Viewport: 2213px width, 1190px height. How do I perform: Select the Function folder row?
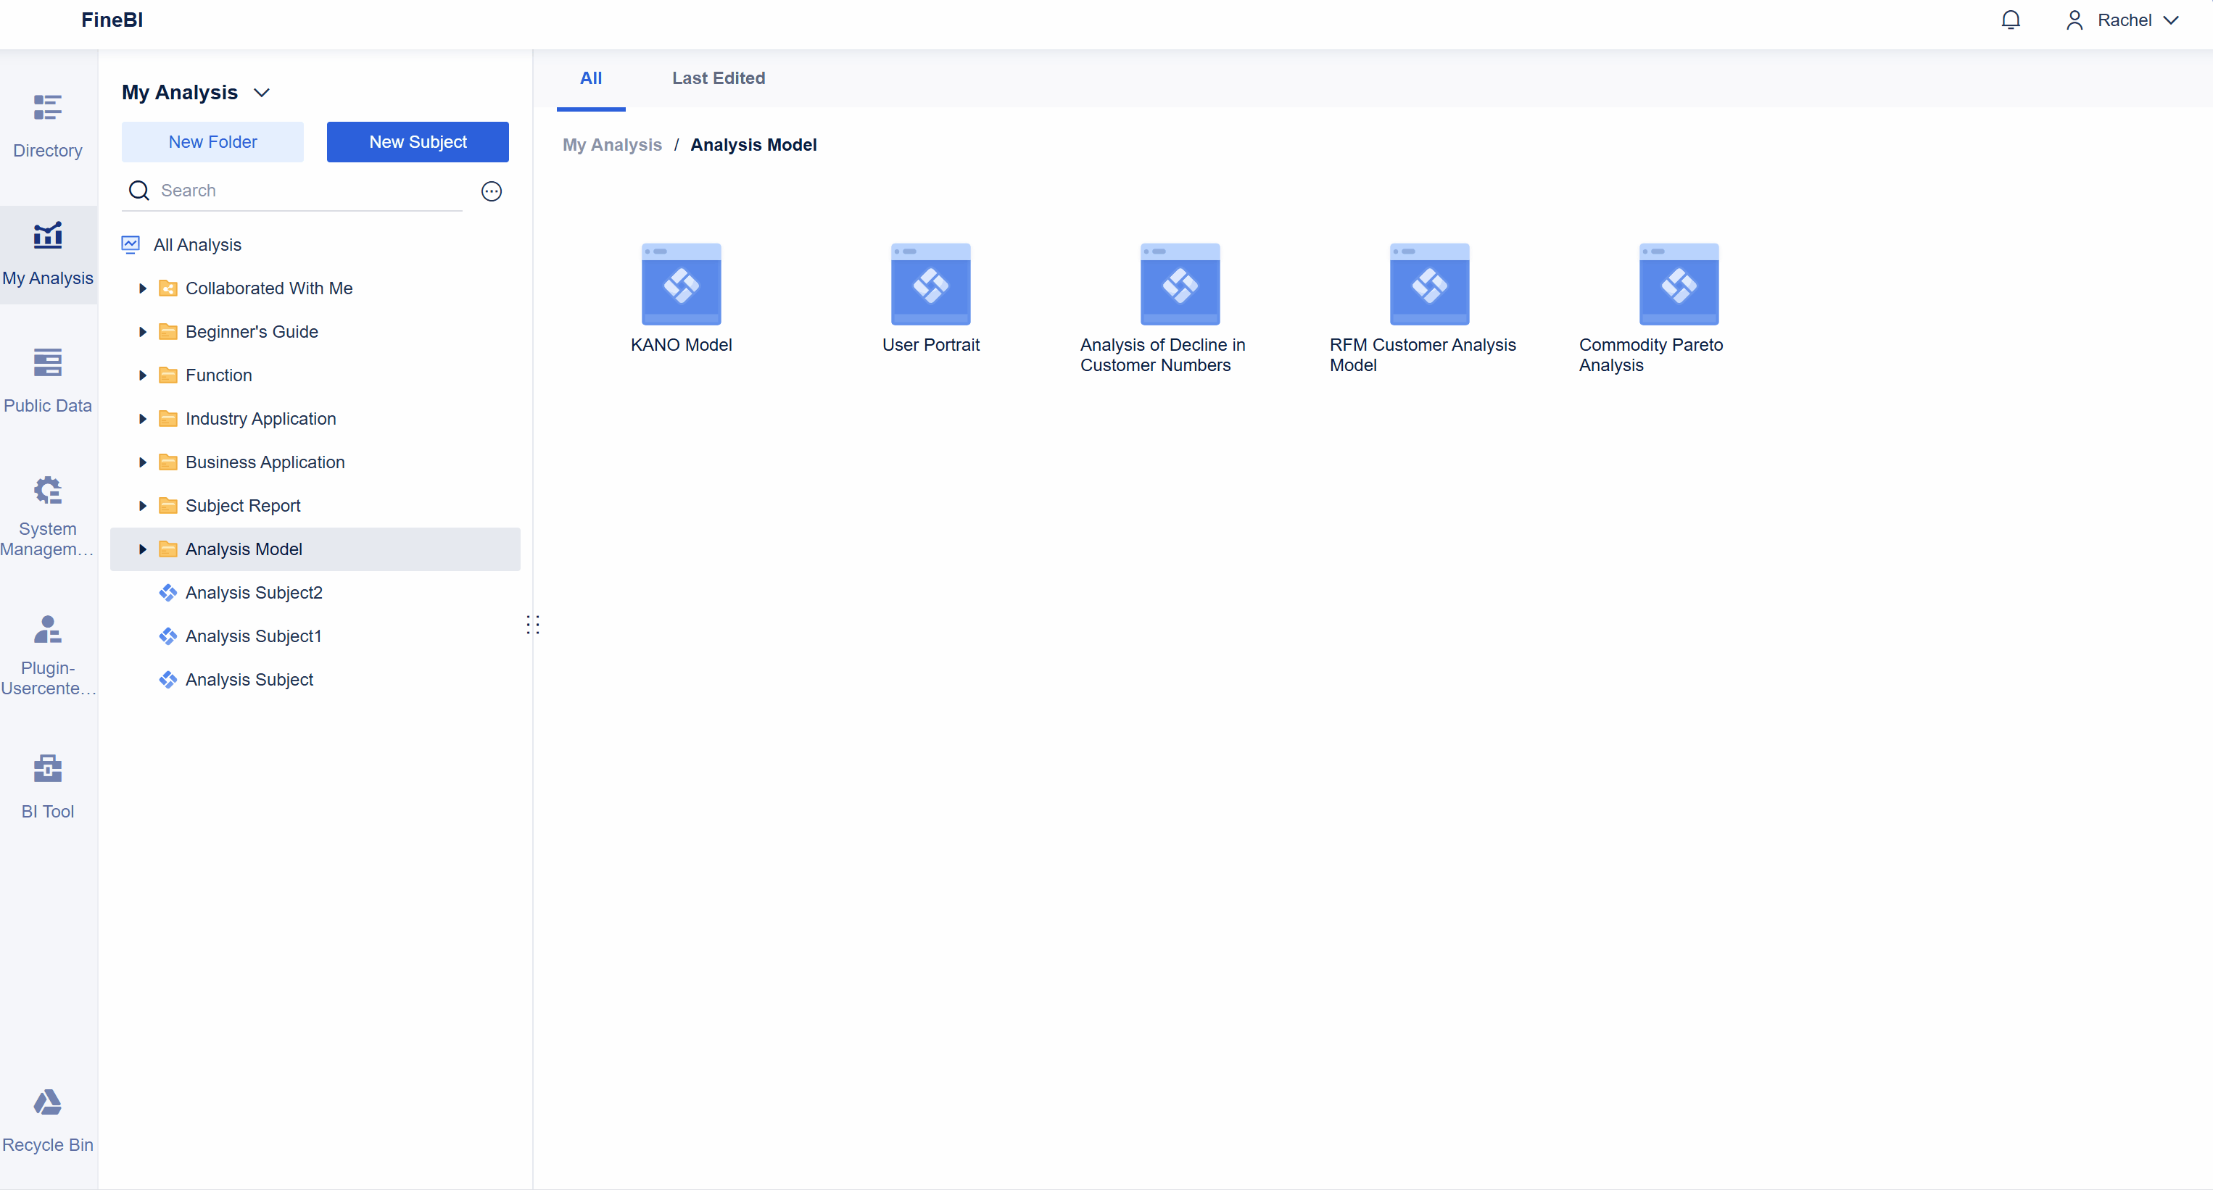click(315, 375)
